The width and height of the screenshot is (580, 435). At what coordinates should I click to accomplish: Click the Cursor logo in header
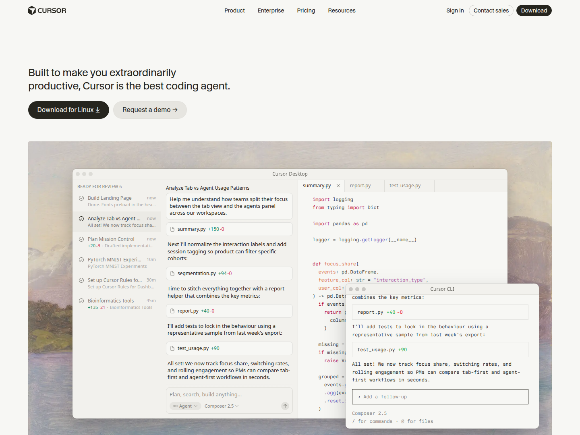(x=47, y=10)
